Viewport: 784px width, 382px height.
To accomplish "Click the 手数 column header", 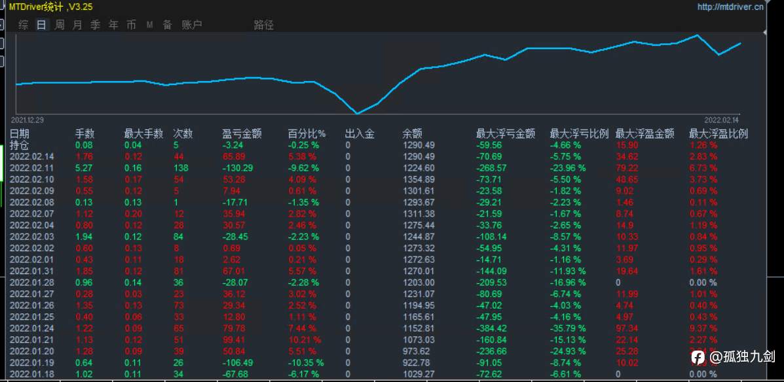I will (x=84, y=134).
